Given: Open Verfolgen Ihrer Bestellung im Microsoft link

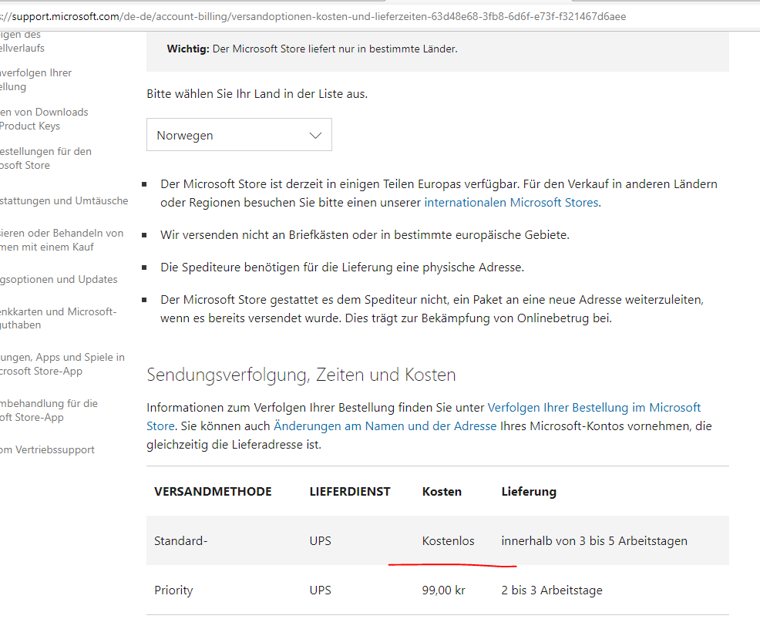Looking at the screenshot, I should [x=594, y=408].
